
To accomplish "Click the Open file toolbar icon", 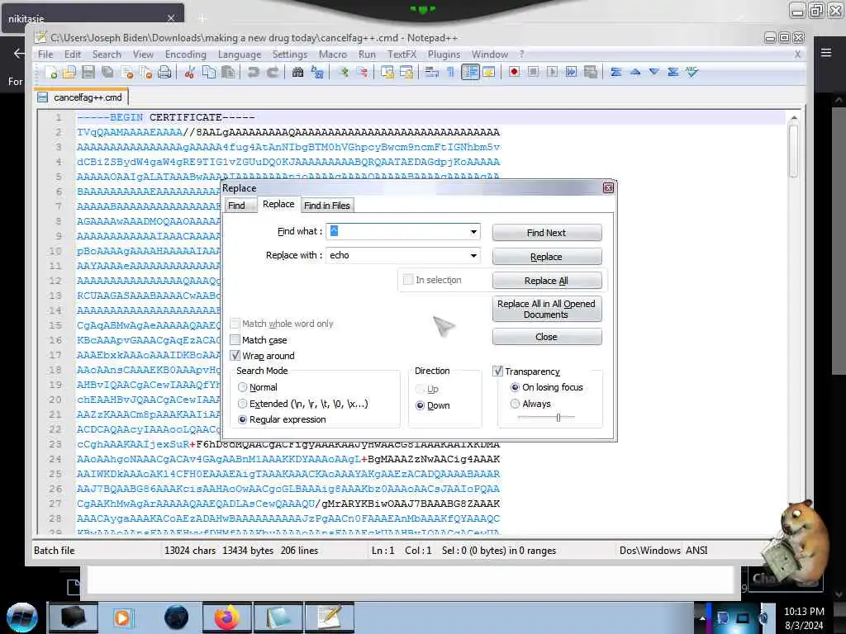I will [69, 73].
